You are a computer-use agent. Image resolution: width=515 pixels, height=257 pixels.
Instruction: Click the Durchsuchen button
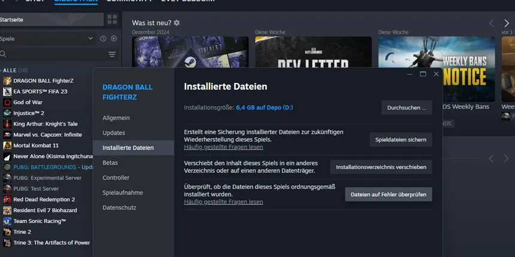pos(407,108)
